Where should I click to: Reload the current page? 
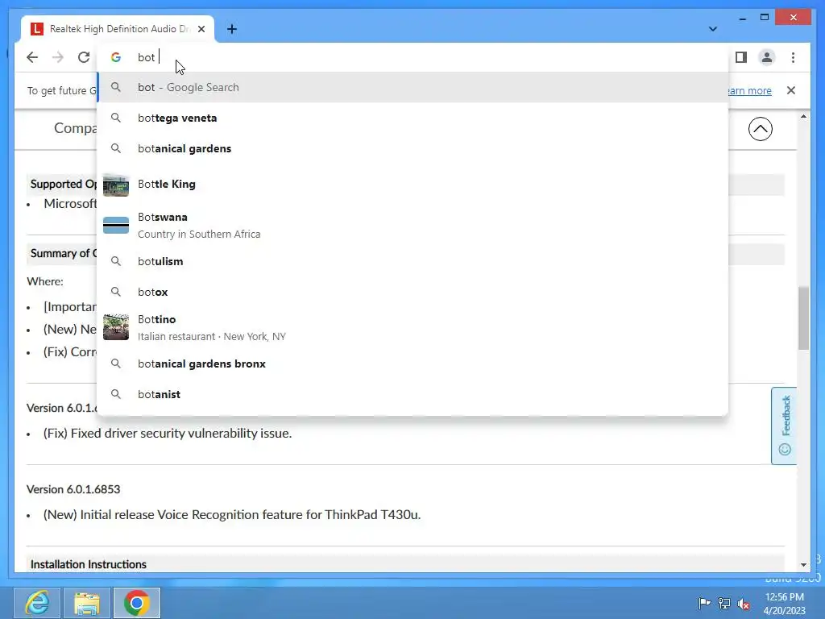(x=84, y=57)
